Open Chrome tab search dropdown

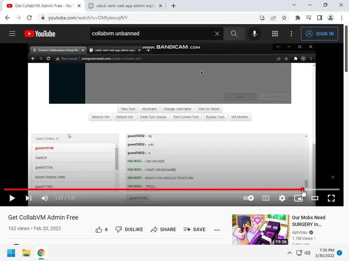point(294,5)
